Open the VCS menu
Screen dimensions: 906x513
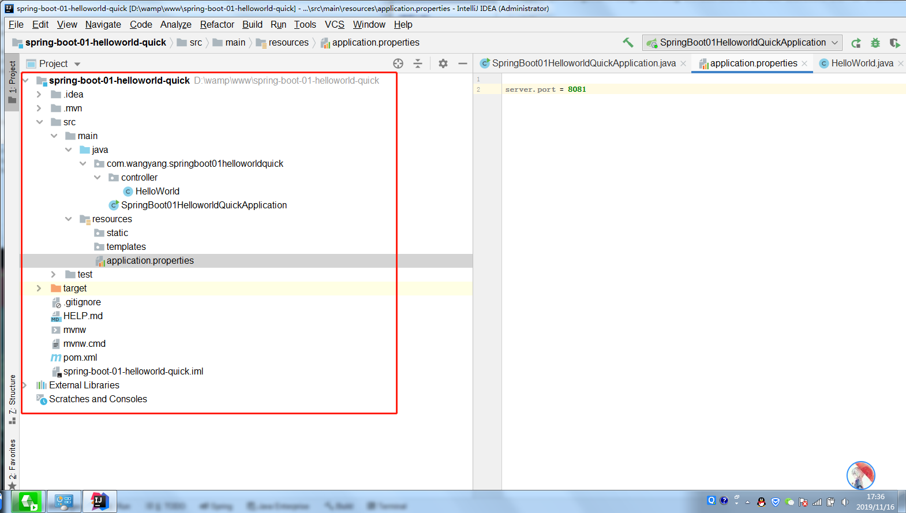335,24
